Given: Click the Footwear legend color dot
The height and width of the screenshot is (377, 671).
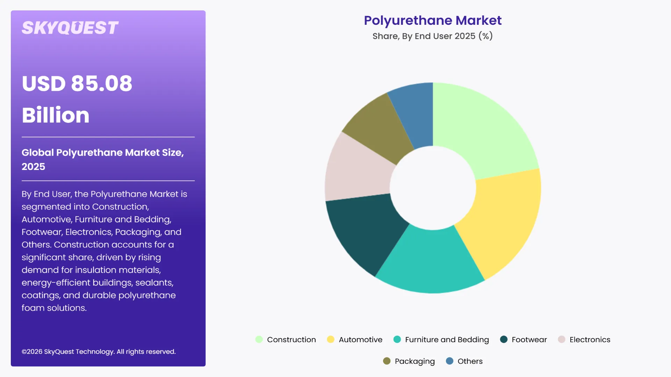Looking at the screenshot, I should point(504,339).
